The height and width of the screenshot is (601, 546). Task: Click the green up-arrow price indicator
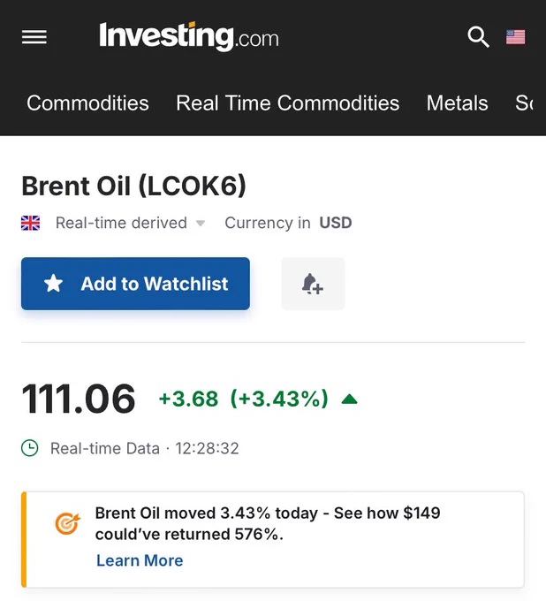(350, 399)
